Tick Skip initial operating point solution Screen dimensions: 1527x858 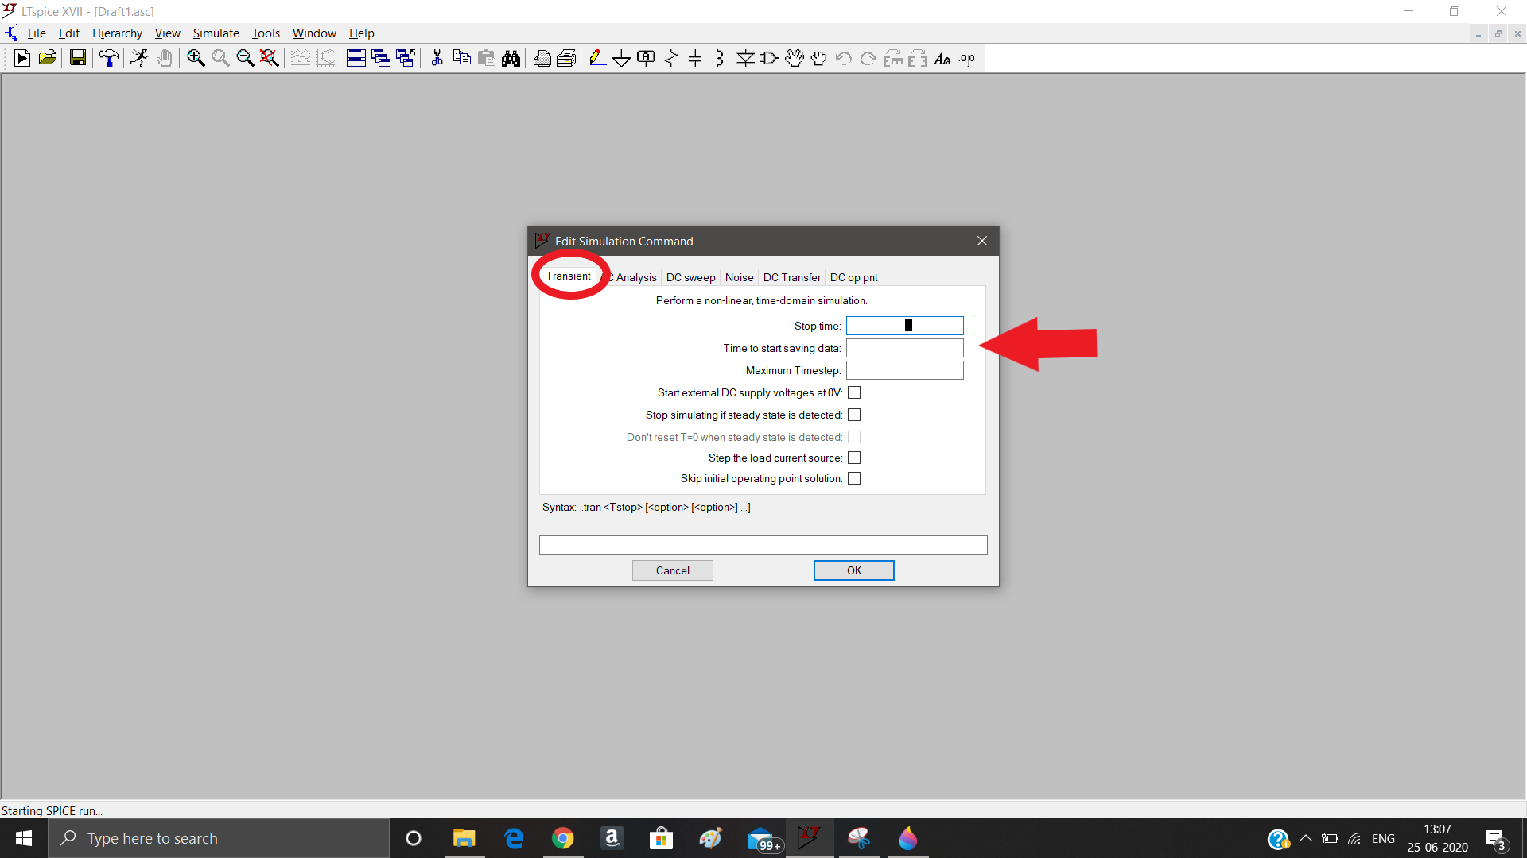(x=854, y=478)
